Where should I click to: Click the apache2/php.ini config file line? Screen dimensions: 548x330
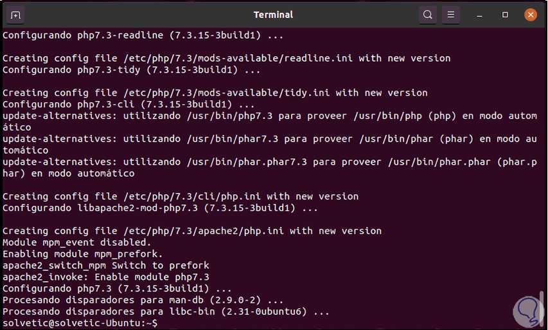pyautogui.click(x=192, y=231)
